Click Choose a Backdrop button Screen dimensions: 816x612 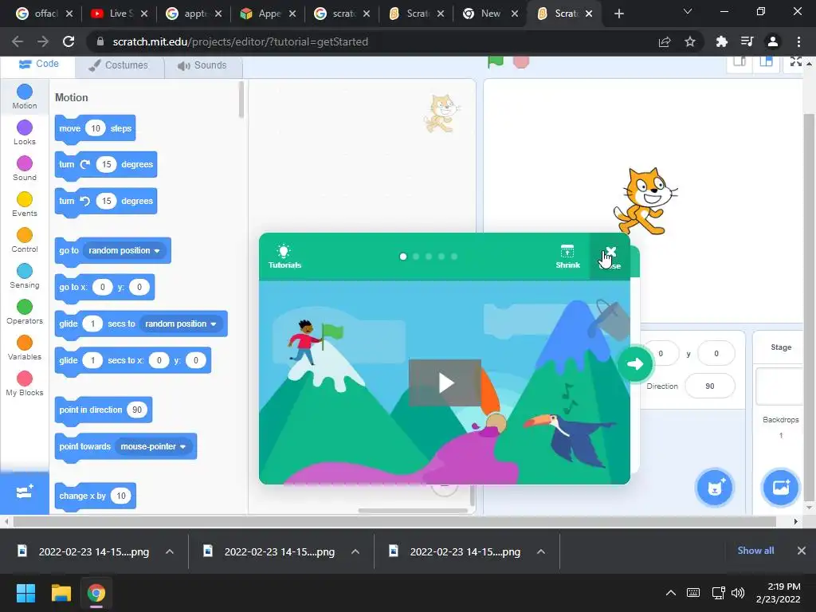780,488
